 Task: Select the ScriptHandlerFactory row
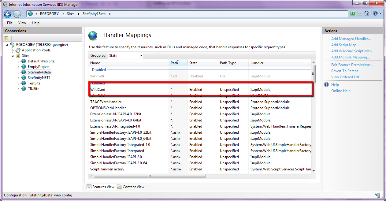pyautogui.click(x=200, y=169)
